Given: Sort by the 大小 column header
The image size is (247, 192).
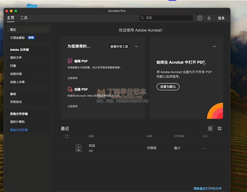Looking at the screenshot, I should point(205,136).
